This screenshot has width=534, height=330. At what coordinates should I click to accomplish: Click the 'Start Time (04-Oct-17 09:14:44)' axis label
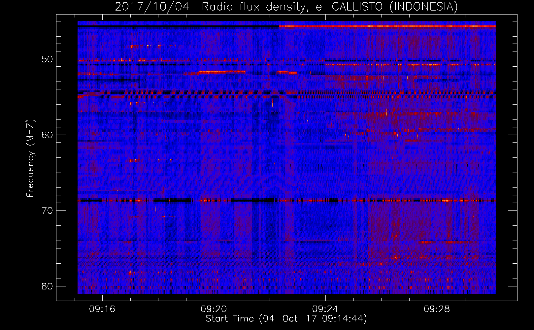click(x=286, y=319)
